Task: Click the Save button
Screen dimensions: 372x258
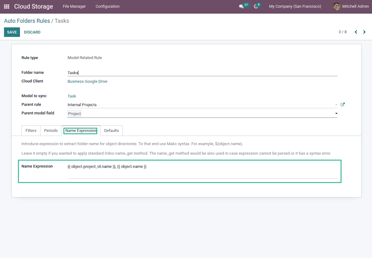Action: click(x=12, y=32)
